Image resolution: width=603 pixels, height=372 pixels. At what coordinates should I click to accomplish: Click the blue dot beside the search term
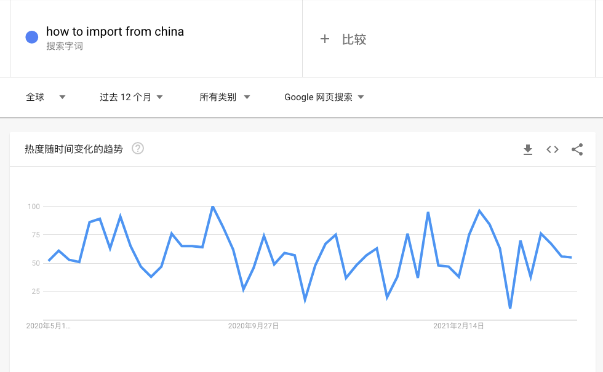click(31, 38)
